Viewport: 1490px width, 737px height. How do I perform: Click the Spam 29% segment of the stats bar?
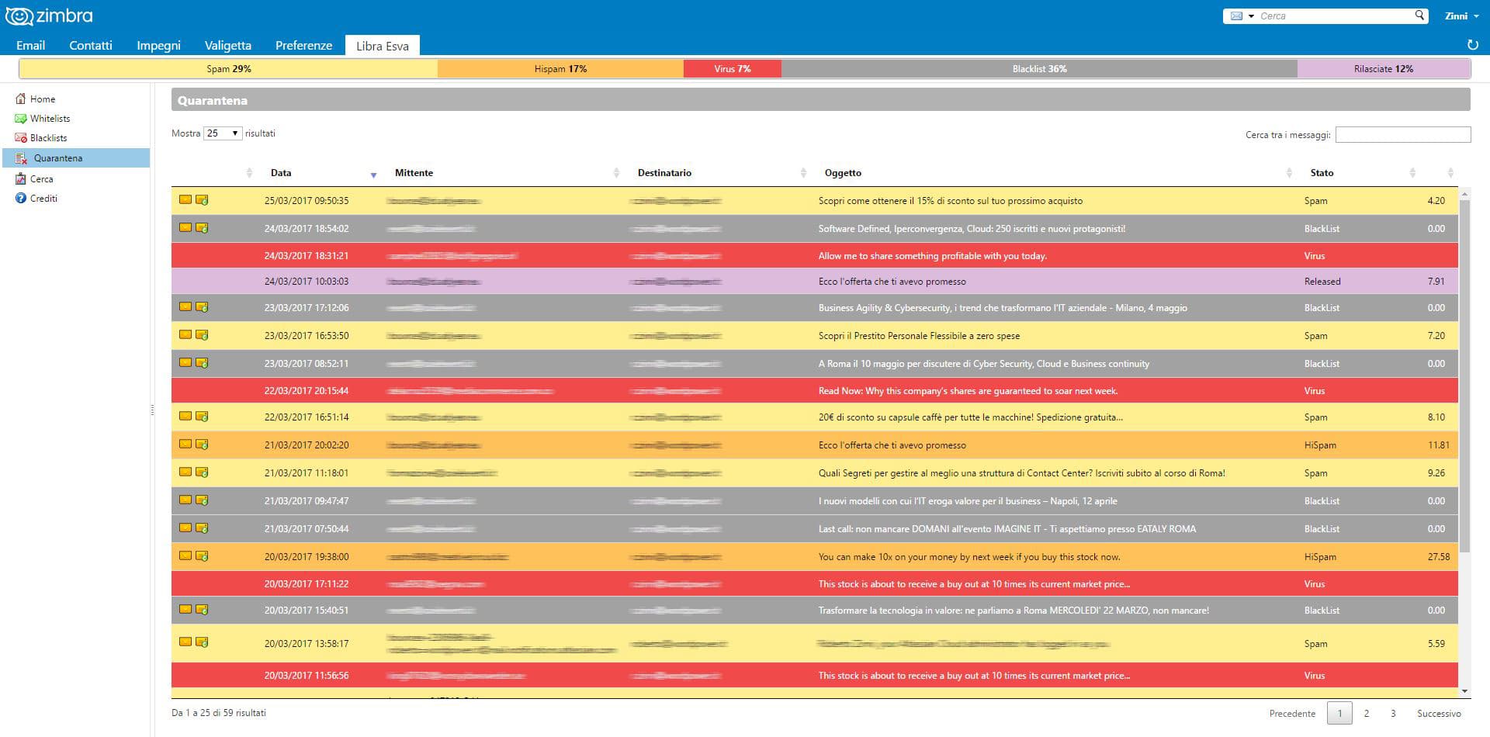coord(229,69)
